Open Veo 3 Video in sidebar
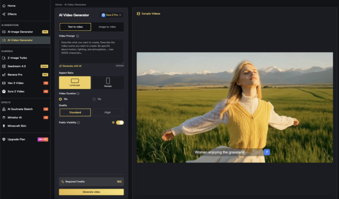The image size is (339, 199). point(16,83)
